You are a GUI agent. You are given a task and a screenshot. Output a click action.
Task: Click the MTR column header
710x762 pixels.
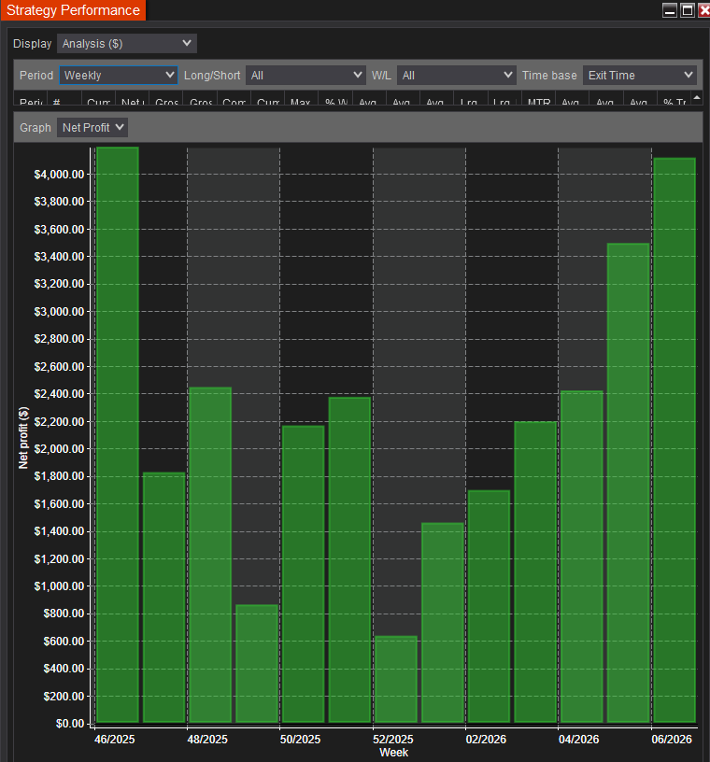[538, 101]
